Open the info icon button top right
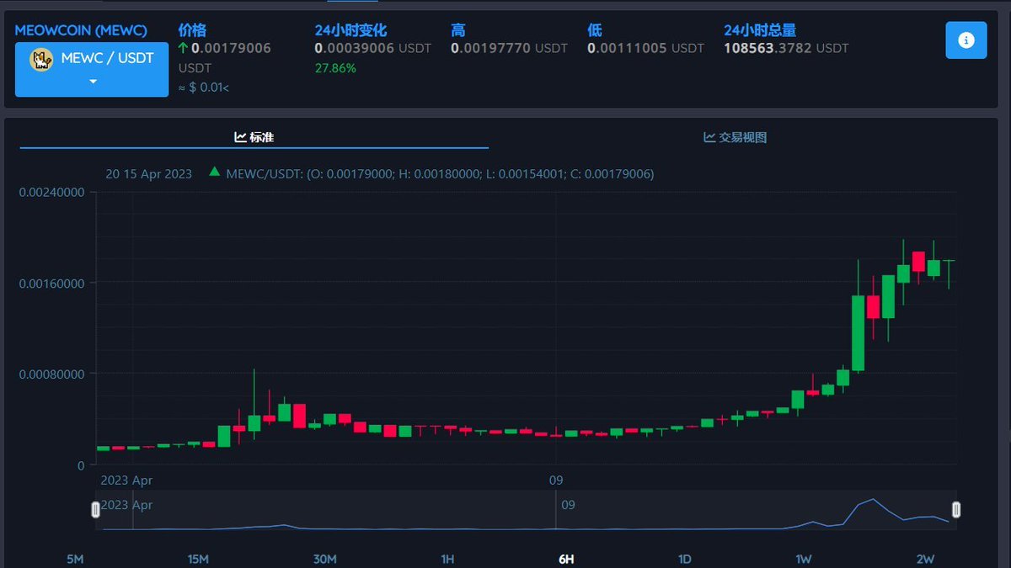The height and width of the screenshot is (568, 1011). tap(966, 40)
